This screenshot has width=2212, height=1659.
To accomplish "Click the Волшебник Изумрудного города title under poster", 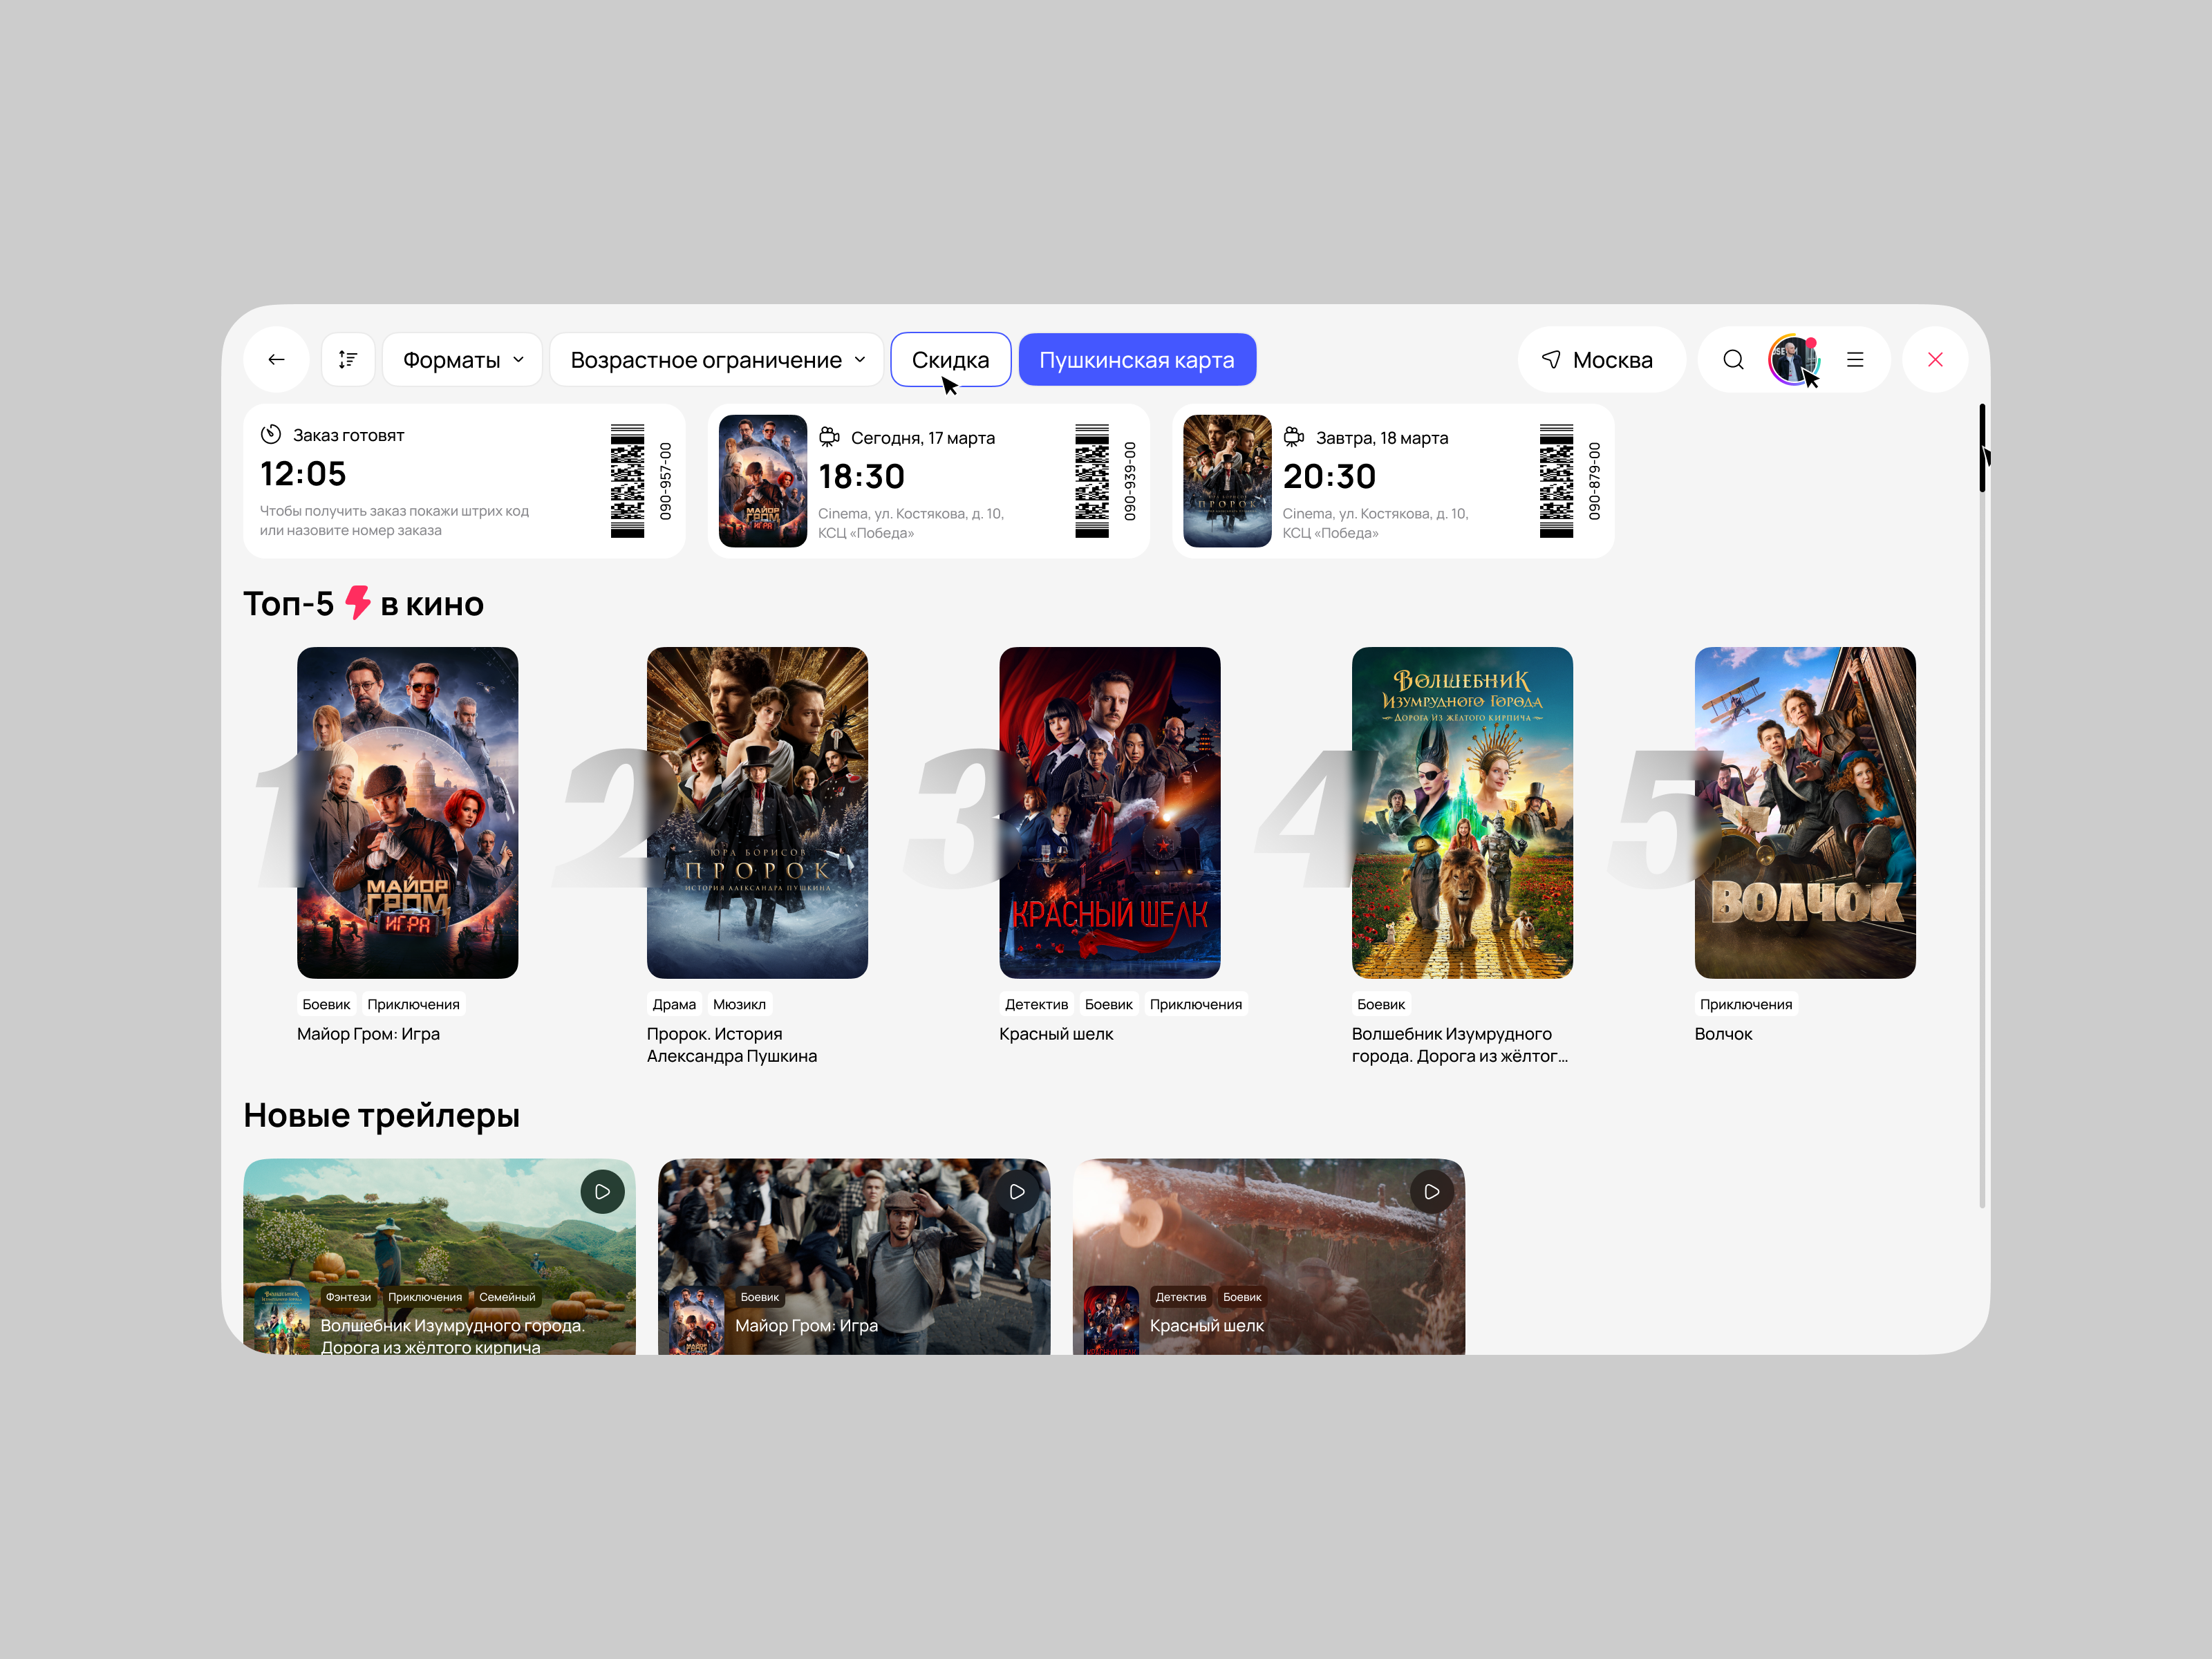I will click(1460, 1045).
